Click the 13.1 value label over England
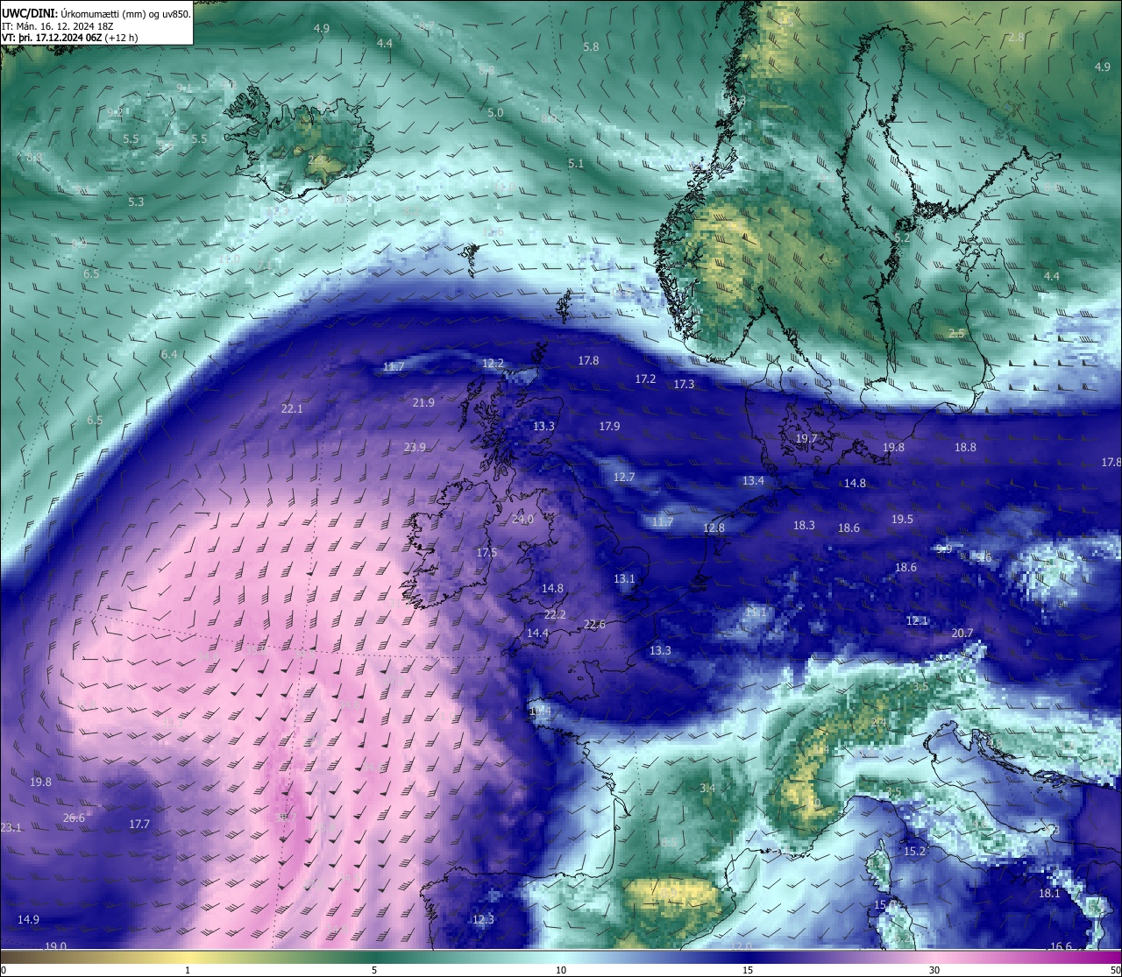This screenshot has height=977, width=1122. coord(624,579)
